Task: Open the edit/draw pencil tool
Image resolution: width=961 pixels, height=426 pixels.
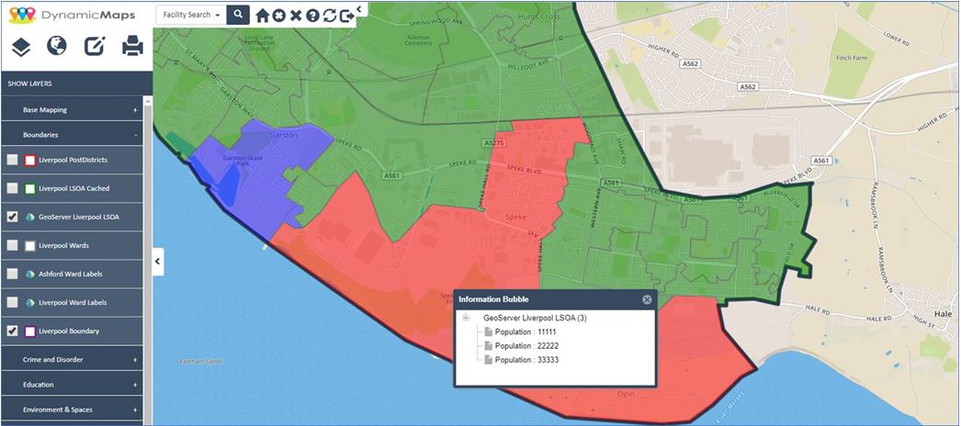Action: (x=95, y=46)
